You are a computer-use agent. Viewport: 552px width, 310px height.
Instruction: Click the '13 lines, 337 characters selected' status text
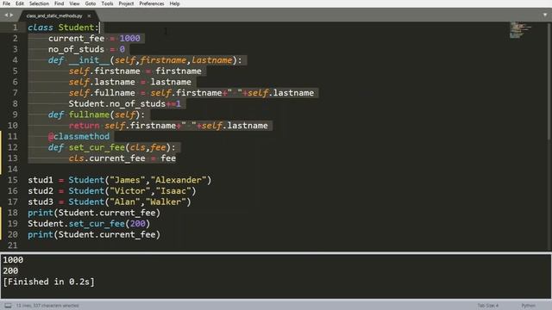pos(47,306)
